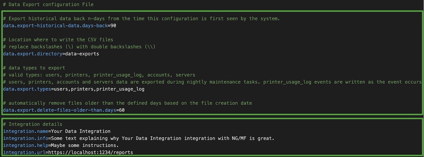The height and width of the screenshot is (157, 424).
Task: Click the comment about replacing backslashes
Action: coord(79,47)
